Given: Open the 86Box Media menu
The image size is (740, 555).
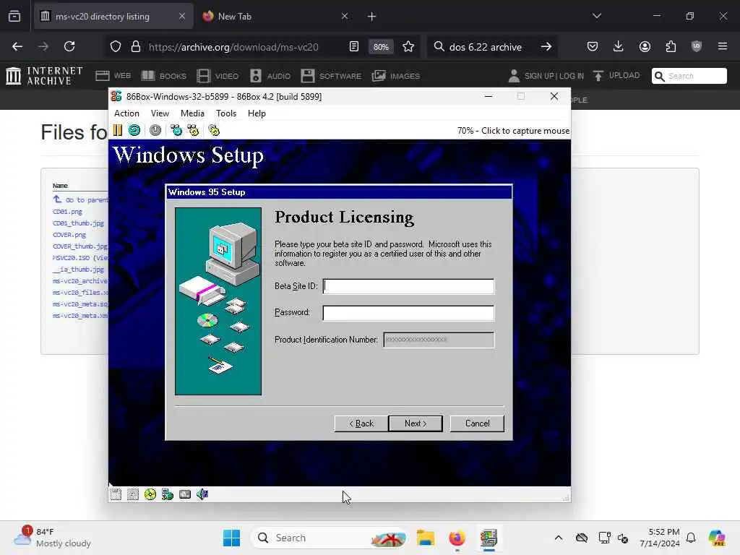Looking at the screenshot, I should 192,113.
